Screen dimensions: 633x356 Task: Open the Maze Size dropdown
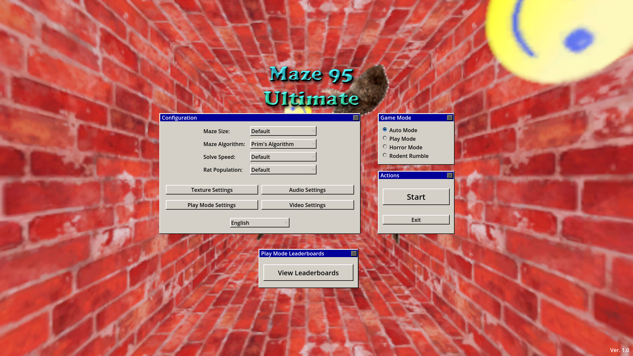click(x=283, y=131)
